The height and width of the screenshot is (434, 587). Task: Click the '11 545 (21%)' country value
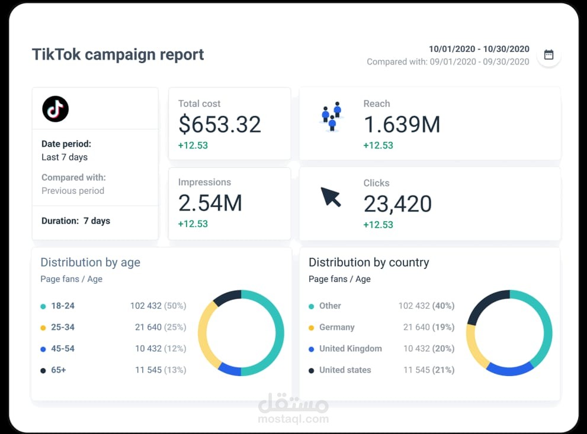coord(429,370)
